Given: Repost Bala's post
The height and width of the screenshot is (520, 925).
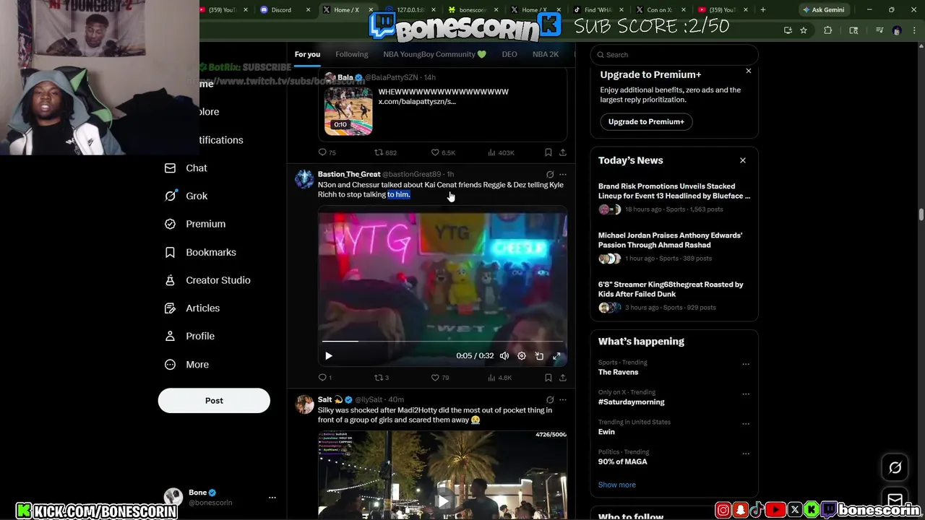Looking at the screenshot, I should tap(385, 152).
